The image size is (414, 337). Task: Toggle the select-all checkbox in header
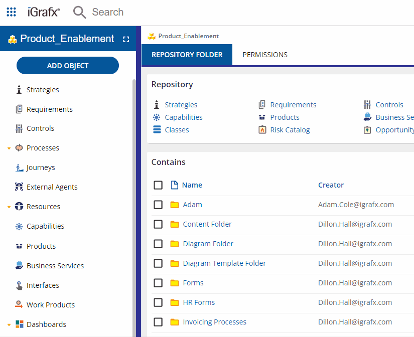158,185
